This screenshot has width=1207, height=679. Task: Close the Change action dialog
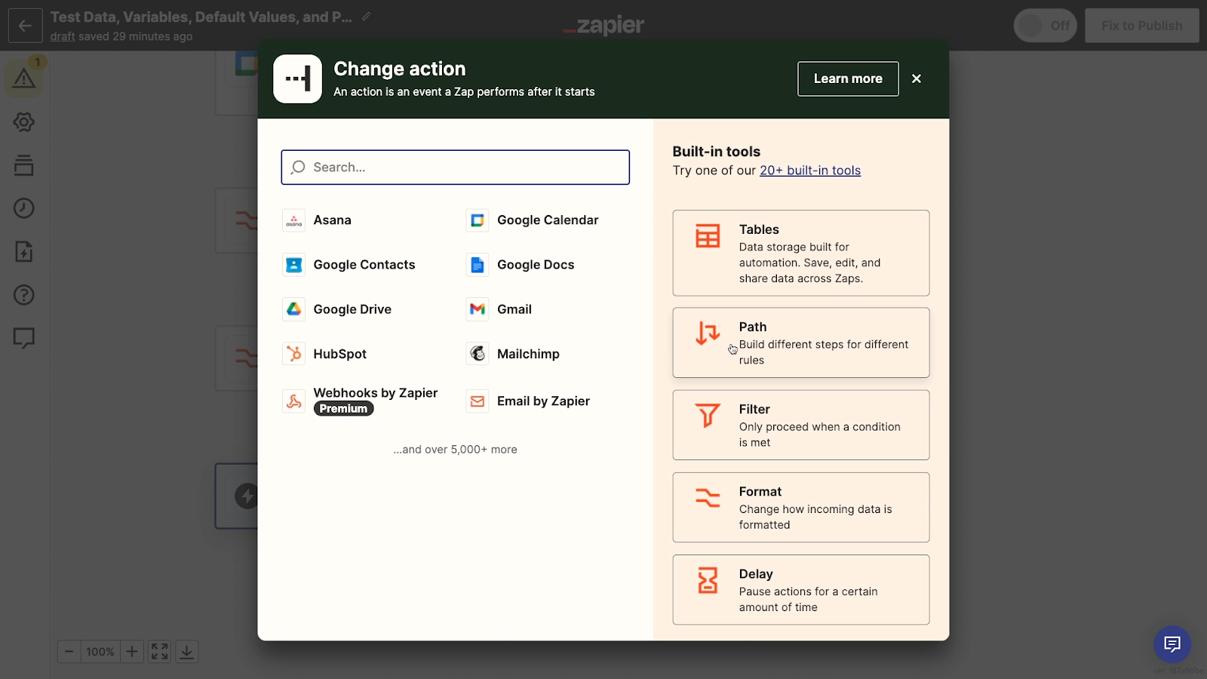(x=917, y=78)
